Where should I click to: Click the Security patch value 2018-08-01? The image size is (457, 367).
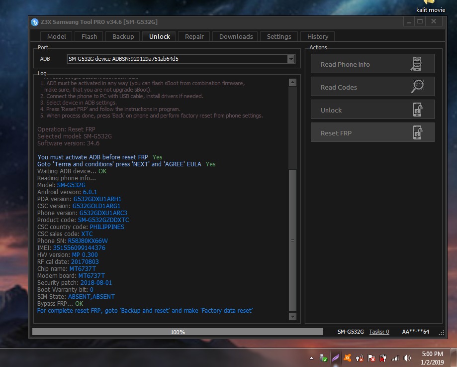point(96,283)
